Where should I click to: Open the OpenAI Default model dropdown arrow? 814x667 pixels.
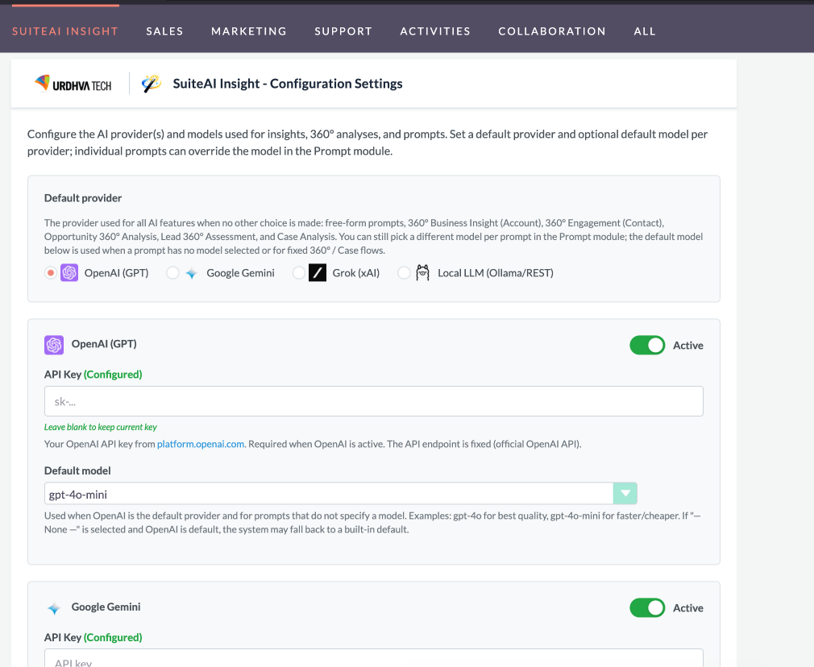[625, 494]
